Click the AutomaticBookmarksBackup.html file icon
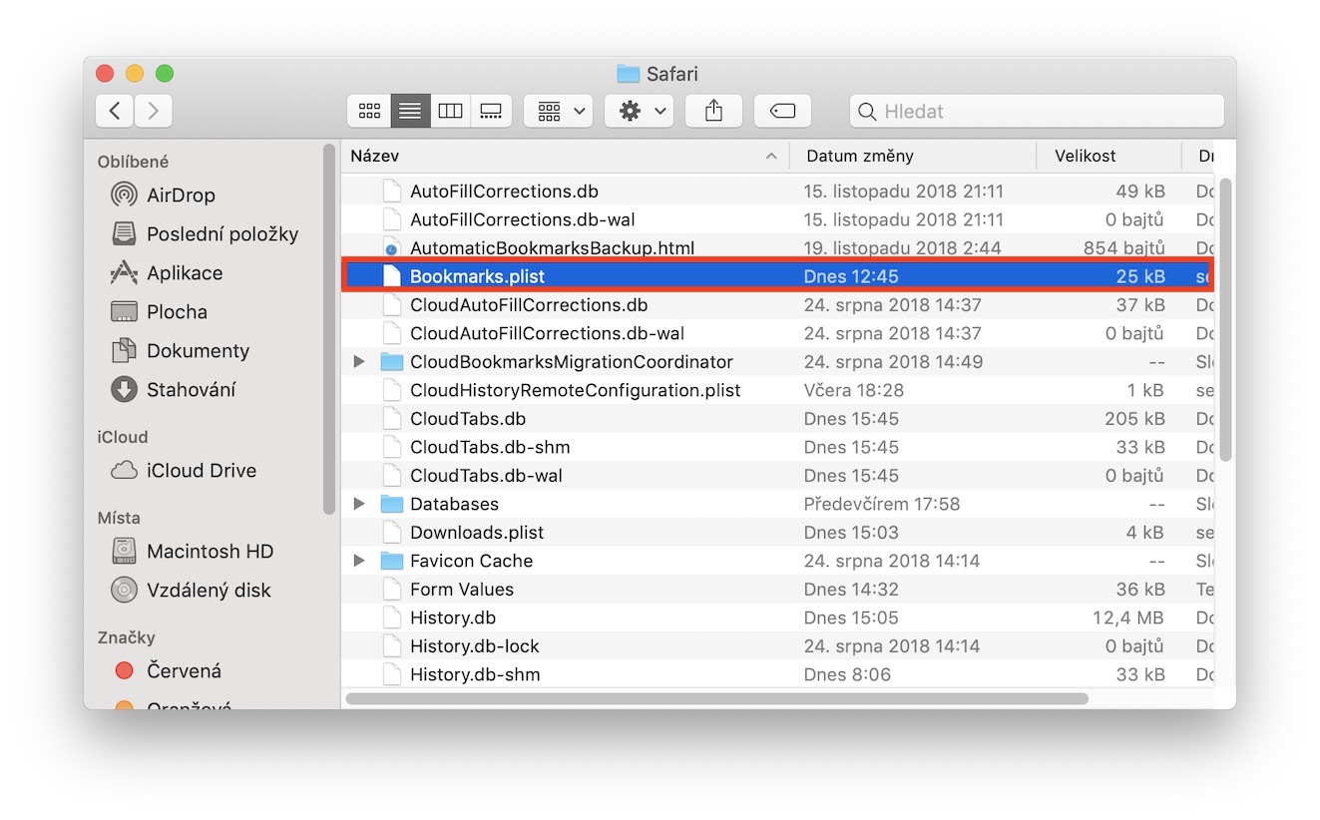Viewport: 1320px width, 820px height. (391, 248)
